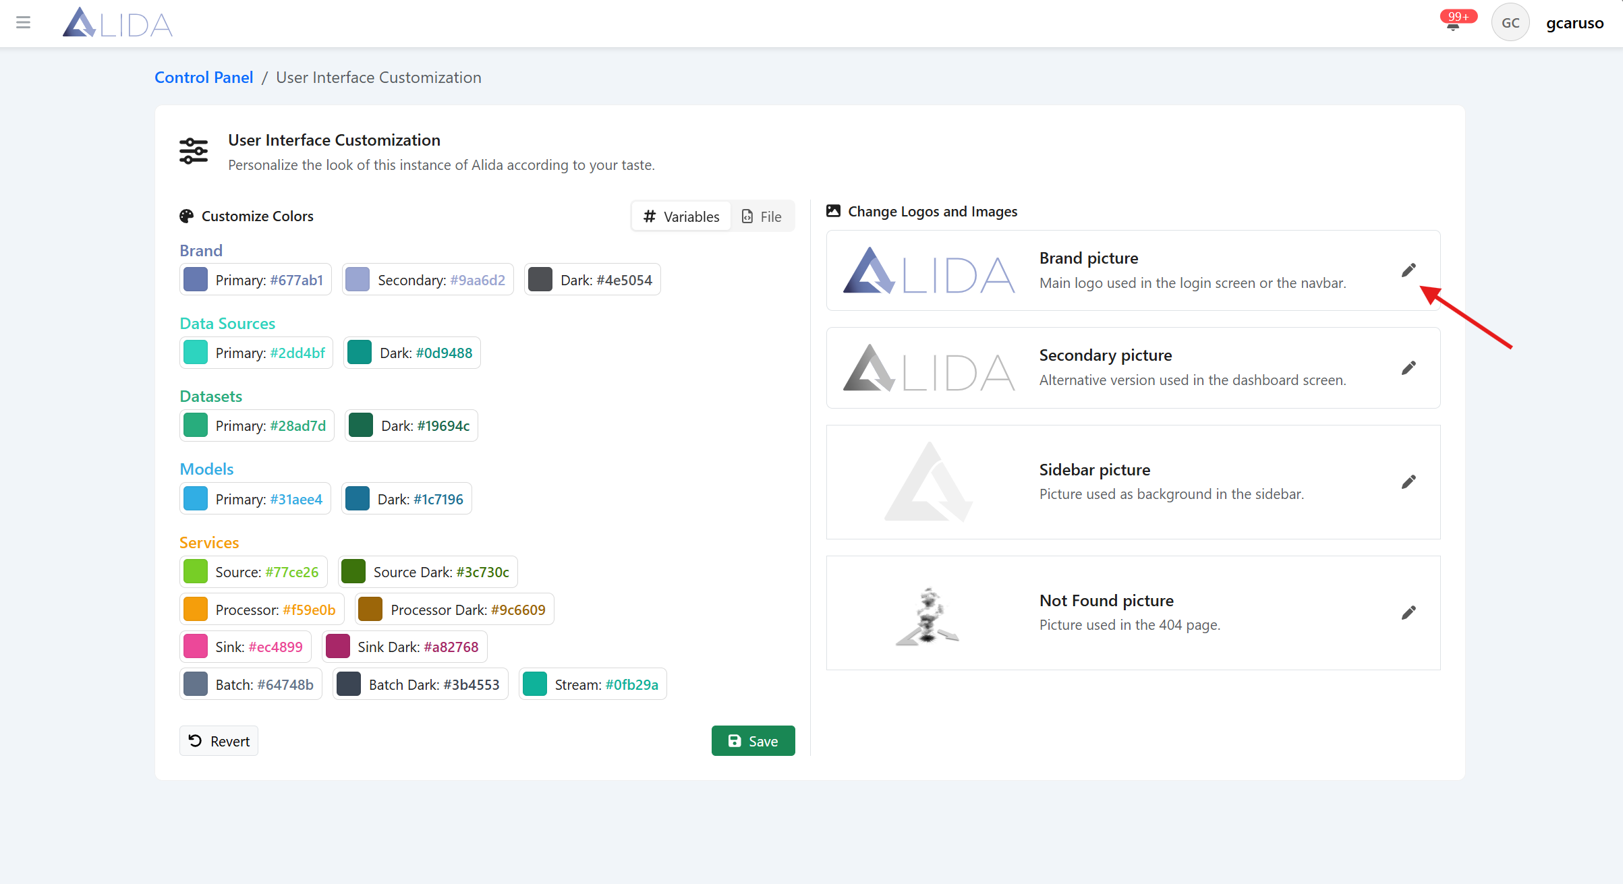Edit the Not Found picture with pencil icon

pos(1408,613)
